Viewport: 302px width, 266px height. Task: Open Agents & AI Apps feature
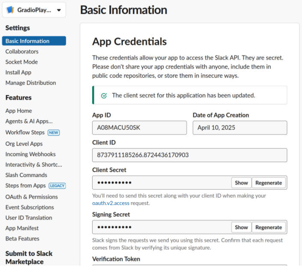click(x=29, y=121)
